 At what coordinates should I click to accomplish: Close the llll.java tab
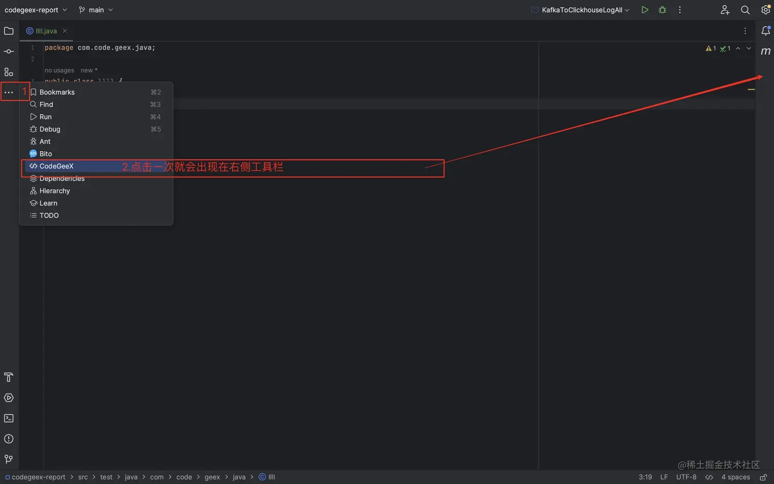64,31
